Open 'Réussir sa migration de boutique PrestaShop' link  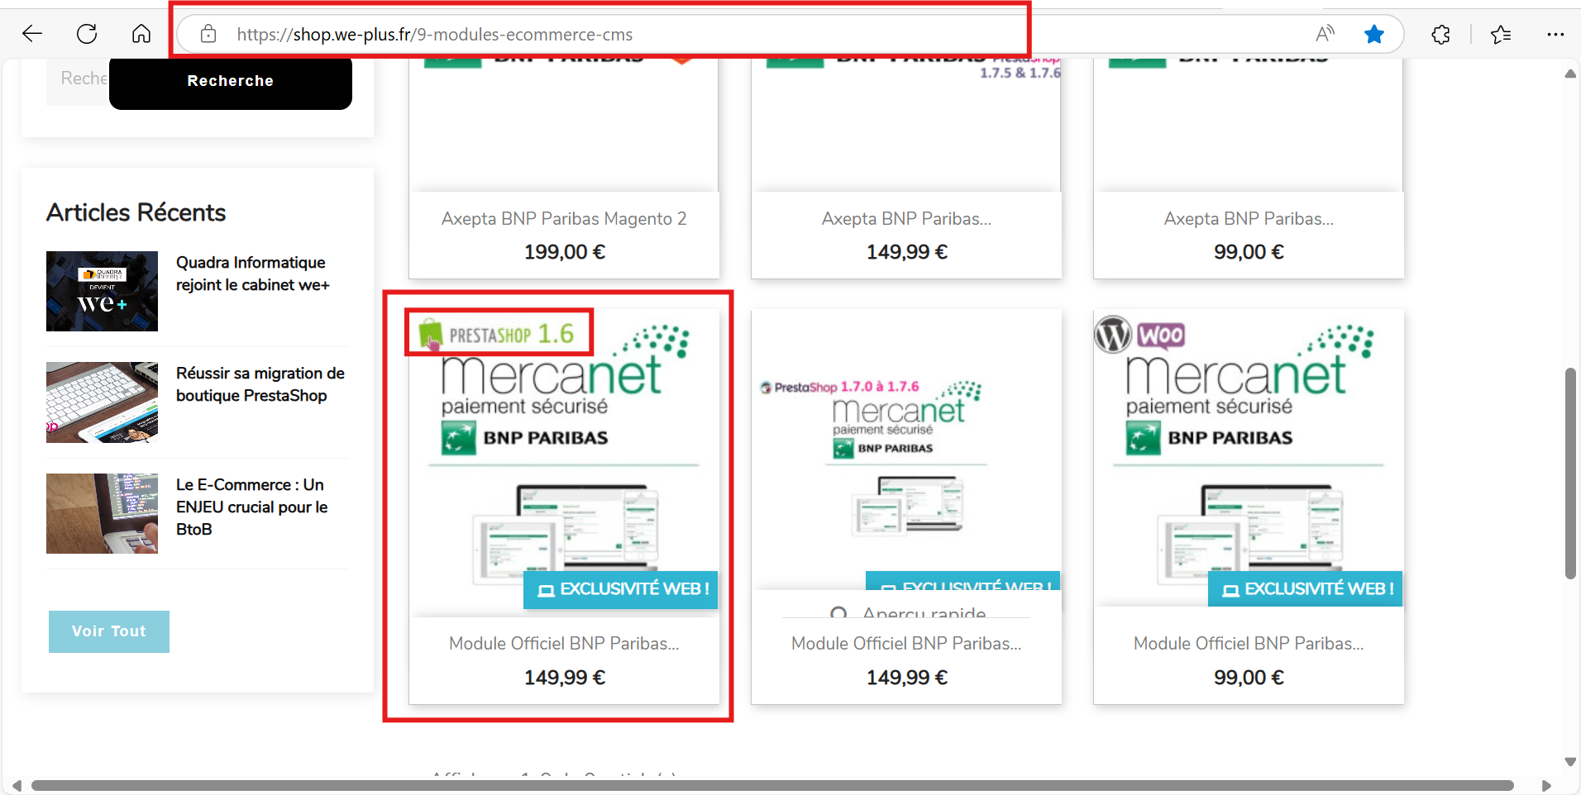coord(260,384)
